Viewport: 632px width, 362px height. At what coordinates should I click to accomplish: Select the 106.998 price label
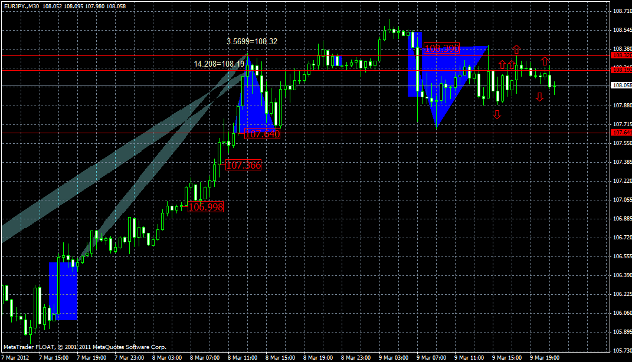click(206, 207)
